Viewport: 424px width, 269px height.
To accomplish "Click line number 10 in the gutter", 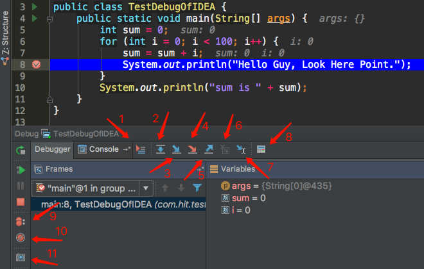I will point(20,88).
